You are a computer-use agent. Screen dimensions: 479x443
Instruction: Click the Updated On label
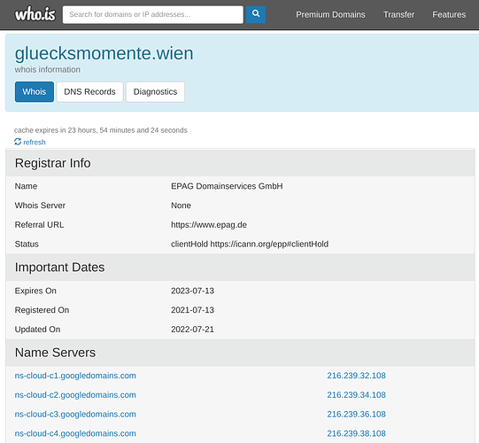(37, 330)
